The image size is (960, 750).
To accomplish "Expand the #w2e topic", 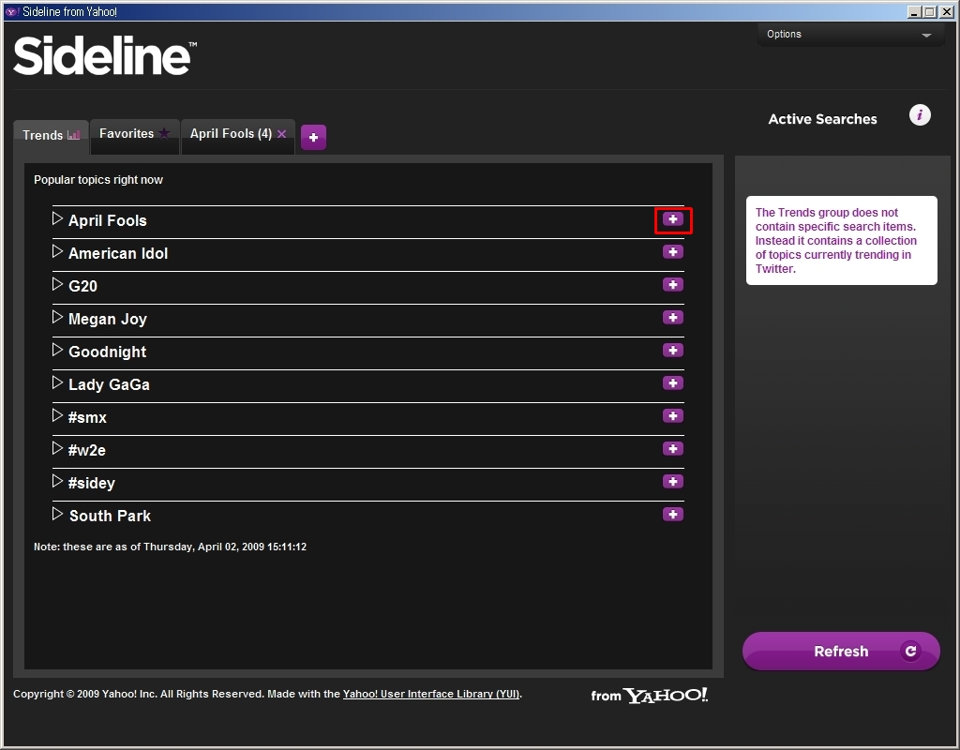I will point(57,448).
